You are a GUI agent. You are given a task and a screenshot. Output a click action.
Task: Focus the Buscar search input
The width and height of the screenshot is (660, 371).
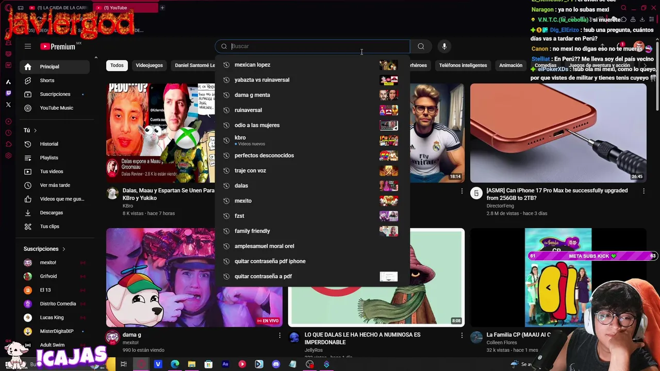tap(312, 46)
